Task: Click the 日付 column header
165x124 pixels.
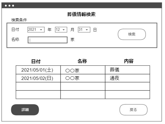Action: [x=36, y=61]
